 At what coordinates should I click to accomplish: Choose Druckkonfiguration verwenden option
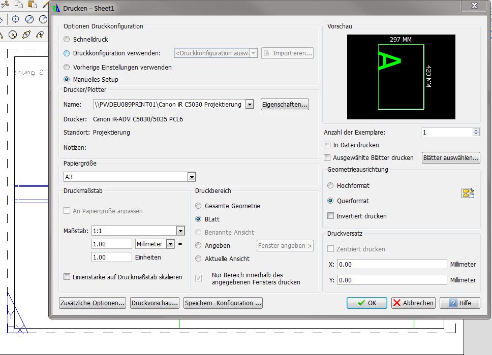pos(67,53)
